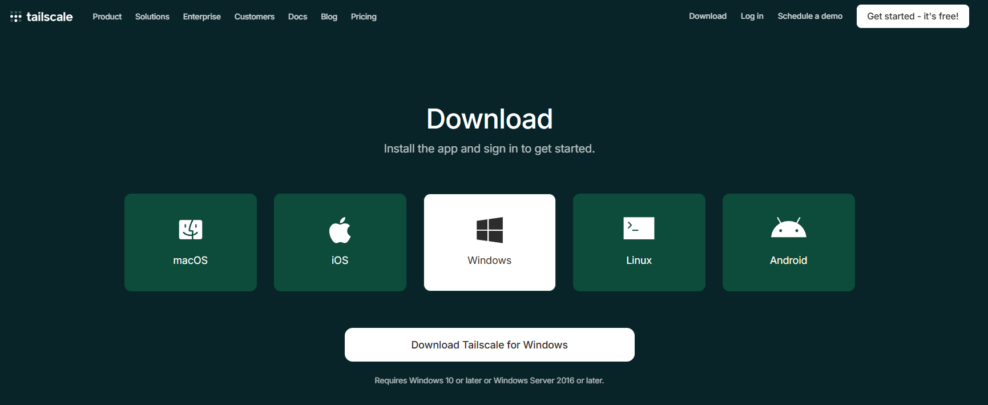Click the Tailscale logo icon
The width and height of the screenshot is (988, 405).
click(16, 17)
